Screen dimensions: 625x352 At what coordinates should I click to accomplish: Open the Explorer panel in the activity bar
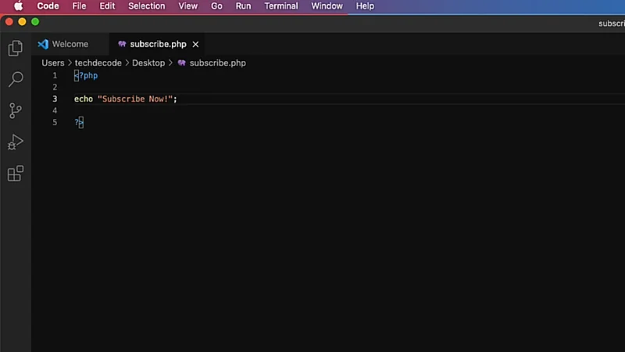[x=15, y=48]
